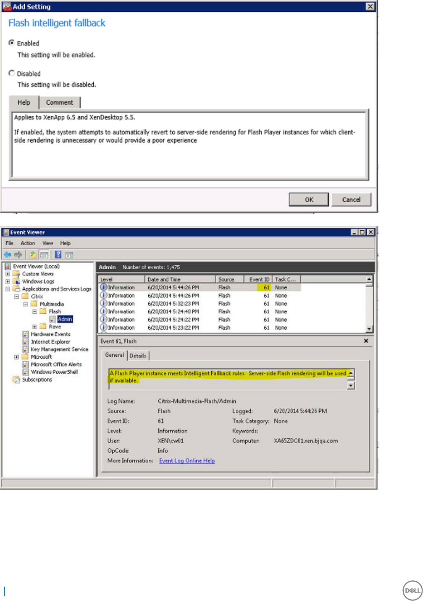Image resolution: width=423 pixels, height=601 pixels.
Task: Click the Add Setting title bar icon
Action: (x=7, y=6)
